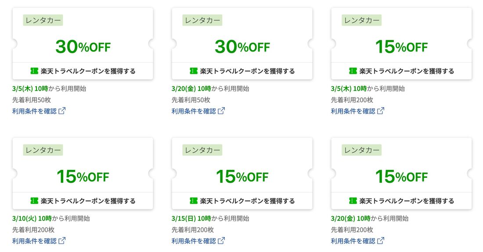The height and width of the screenshot is (252, 483).
Task: Click 15%OFF text on the 3/20(金) coupon
Action: (x=401, y=177)
